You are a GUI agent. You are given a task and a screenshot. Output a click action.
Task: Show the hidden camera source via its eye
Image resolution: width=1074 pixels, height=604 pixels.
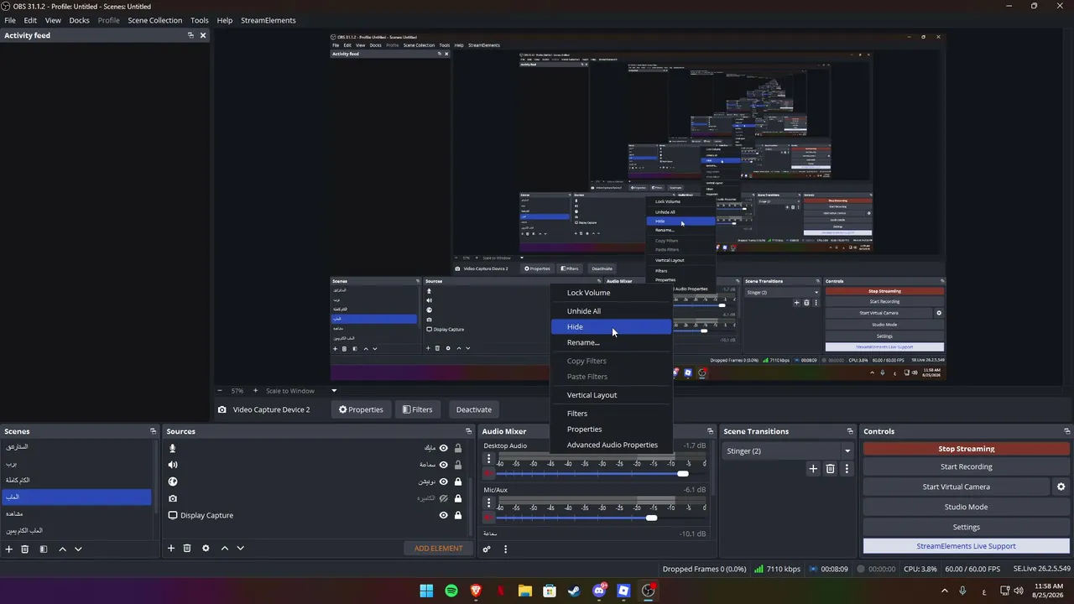[x=444, y=498]
